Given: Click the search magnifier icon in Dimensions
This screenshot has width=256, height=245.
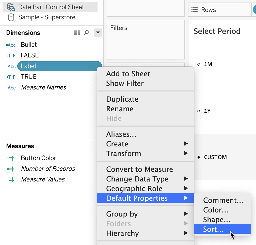Looking at the screenshot, I should click(x=86, y=33).
